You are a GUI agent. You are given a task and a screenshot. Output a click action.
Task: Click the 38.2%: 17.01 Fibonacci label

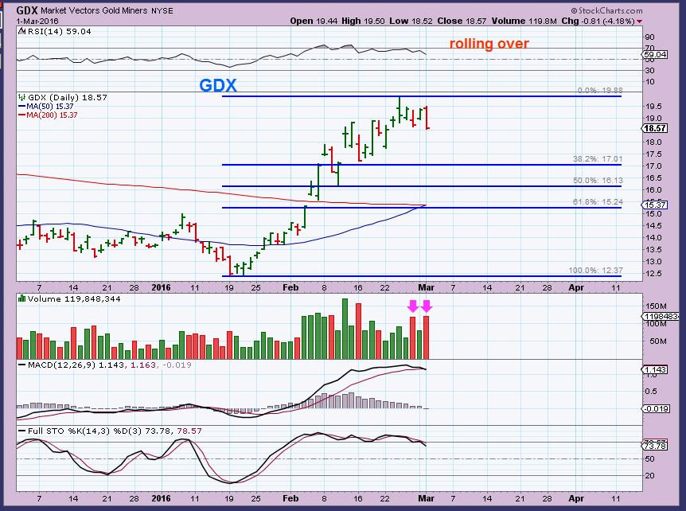598,159
